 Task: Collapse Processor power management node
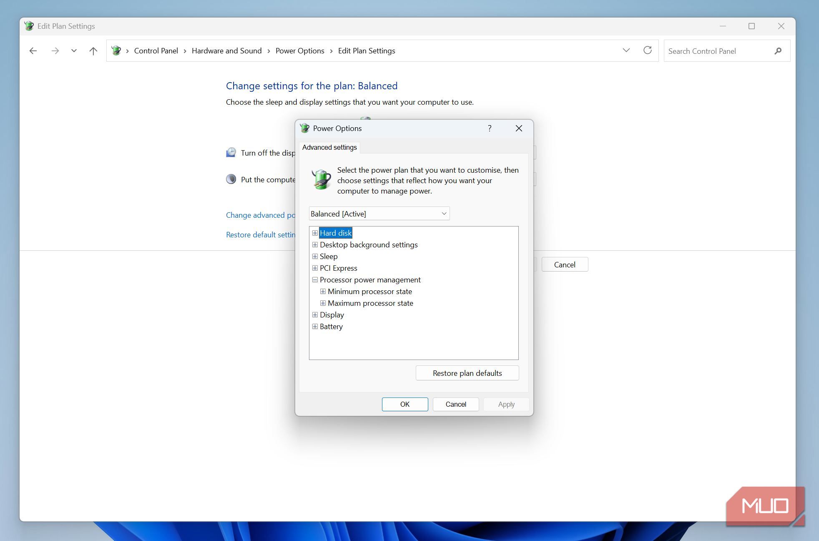pyautogui.click(x=315, y=280)
